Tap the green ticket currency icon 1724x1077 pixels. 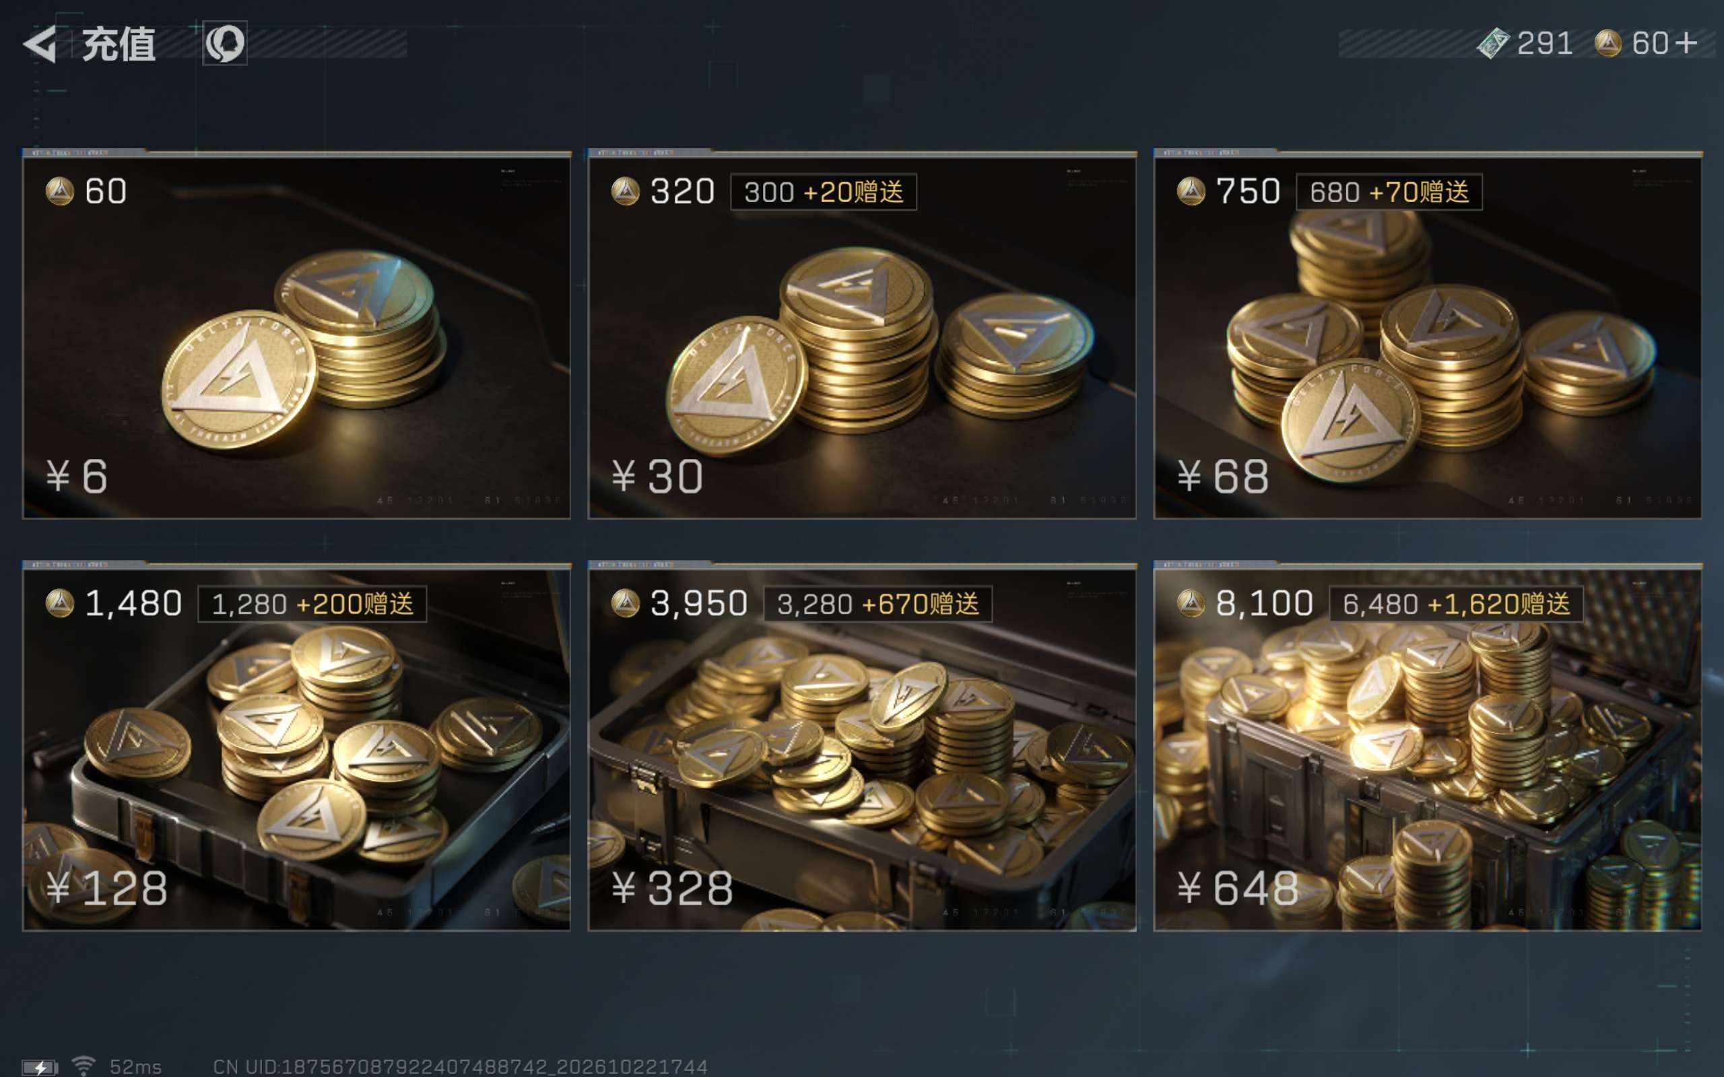pyautogui.click(x=1493, y=44)
